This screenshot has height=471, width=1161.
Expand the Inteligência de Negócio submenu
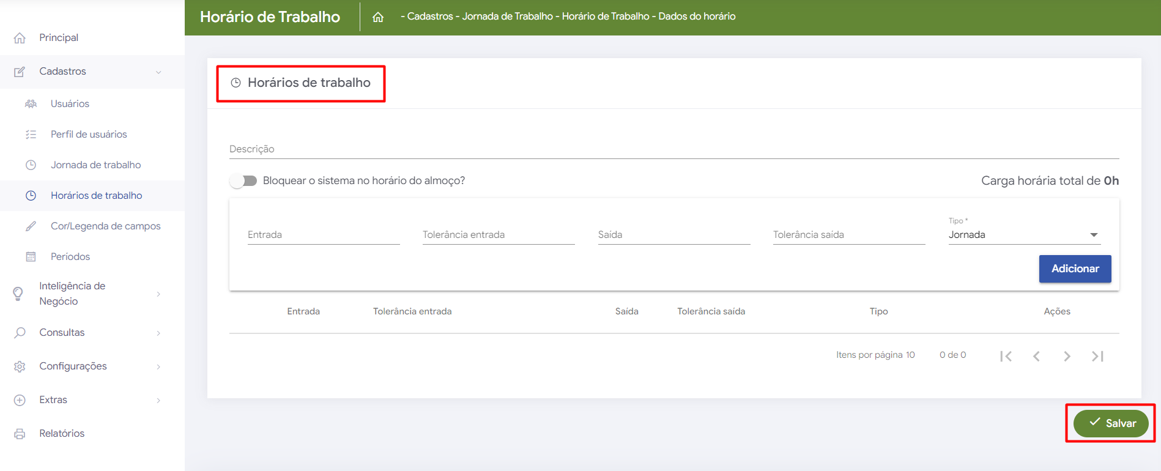(x=158, y=294)
